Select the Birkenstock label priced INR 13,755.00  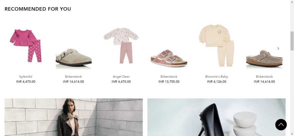tap(169, 77)
